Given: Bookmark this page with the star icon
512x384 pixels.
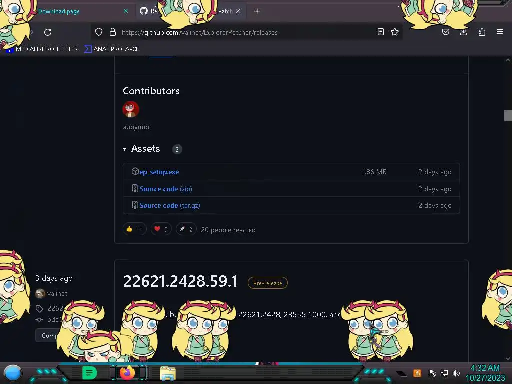Looking at the screenshot, I should tap(395, 32).
